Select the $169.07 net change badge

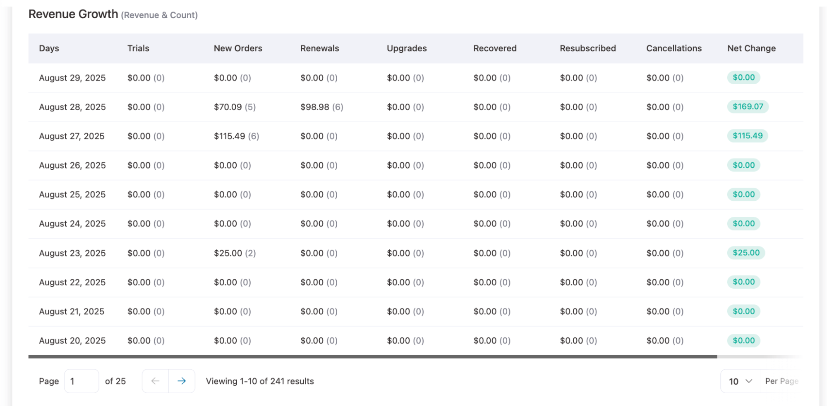pyautogui.click(x=748, y=107)
